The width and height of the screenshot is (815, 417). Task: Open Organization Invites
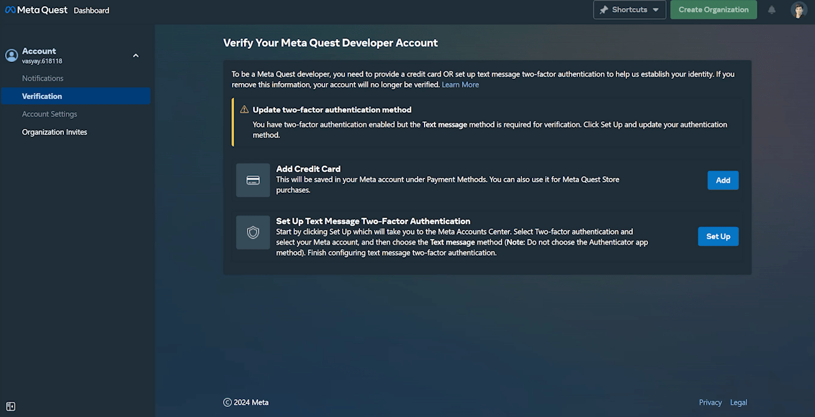[55, 132]
